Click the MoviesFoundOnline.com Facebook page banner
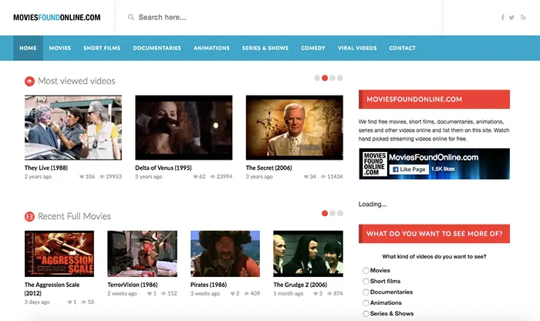540x321 pixels. (x=434, y=164)
